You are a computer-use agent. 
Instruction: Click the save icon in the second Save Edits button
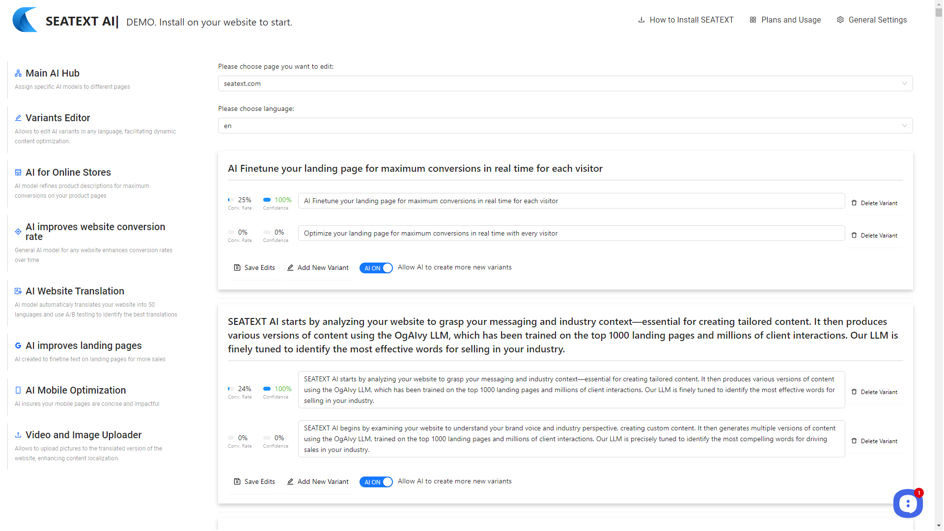pyautogui.click(x=238, y=482)
